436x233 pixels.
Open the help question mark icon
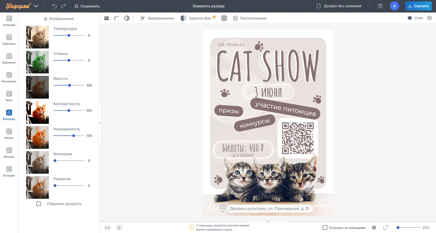tap(380, 6)
